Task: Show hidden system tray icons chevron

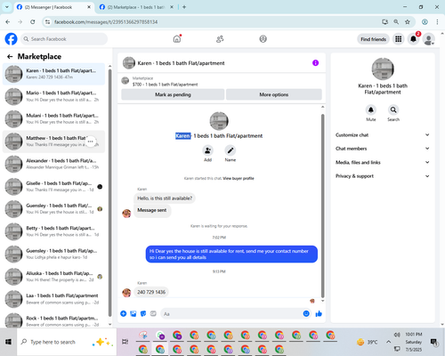Action: (x=388, y=342)
